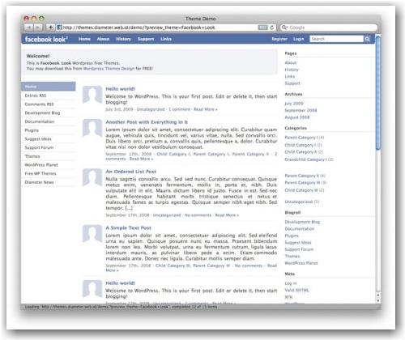Image resolution: width=405 pixels, height=340 pixels.
Task: Open the Support item in top navigation
Action: [x=146, y=39]
